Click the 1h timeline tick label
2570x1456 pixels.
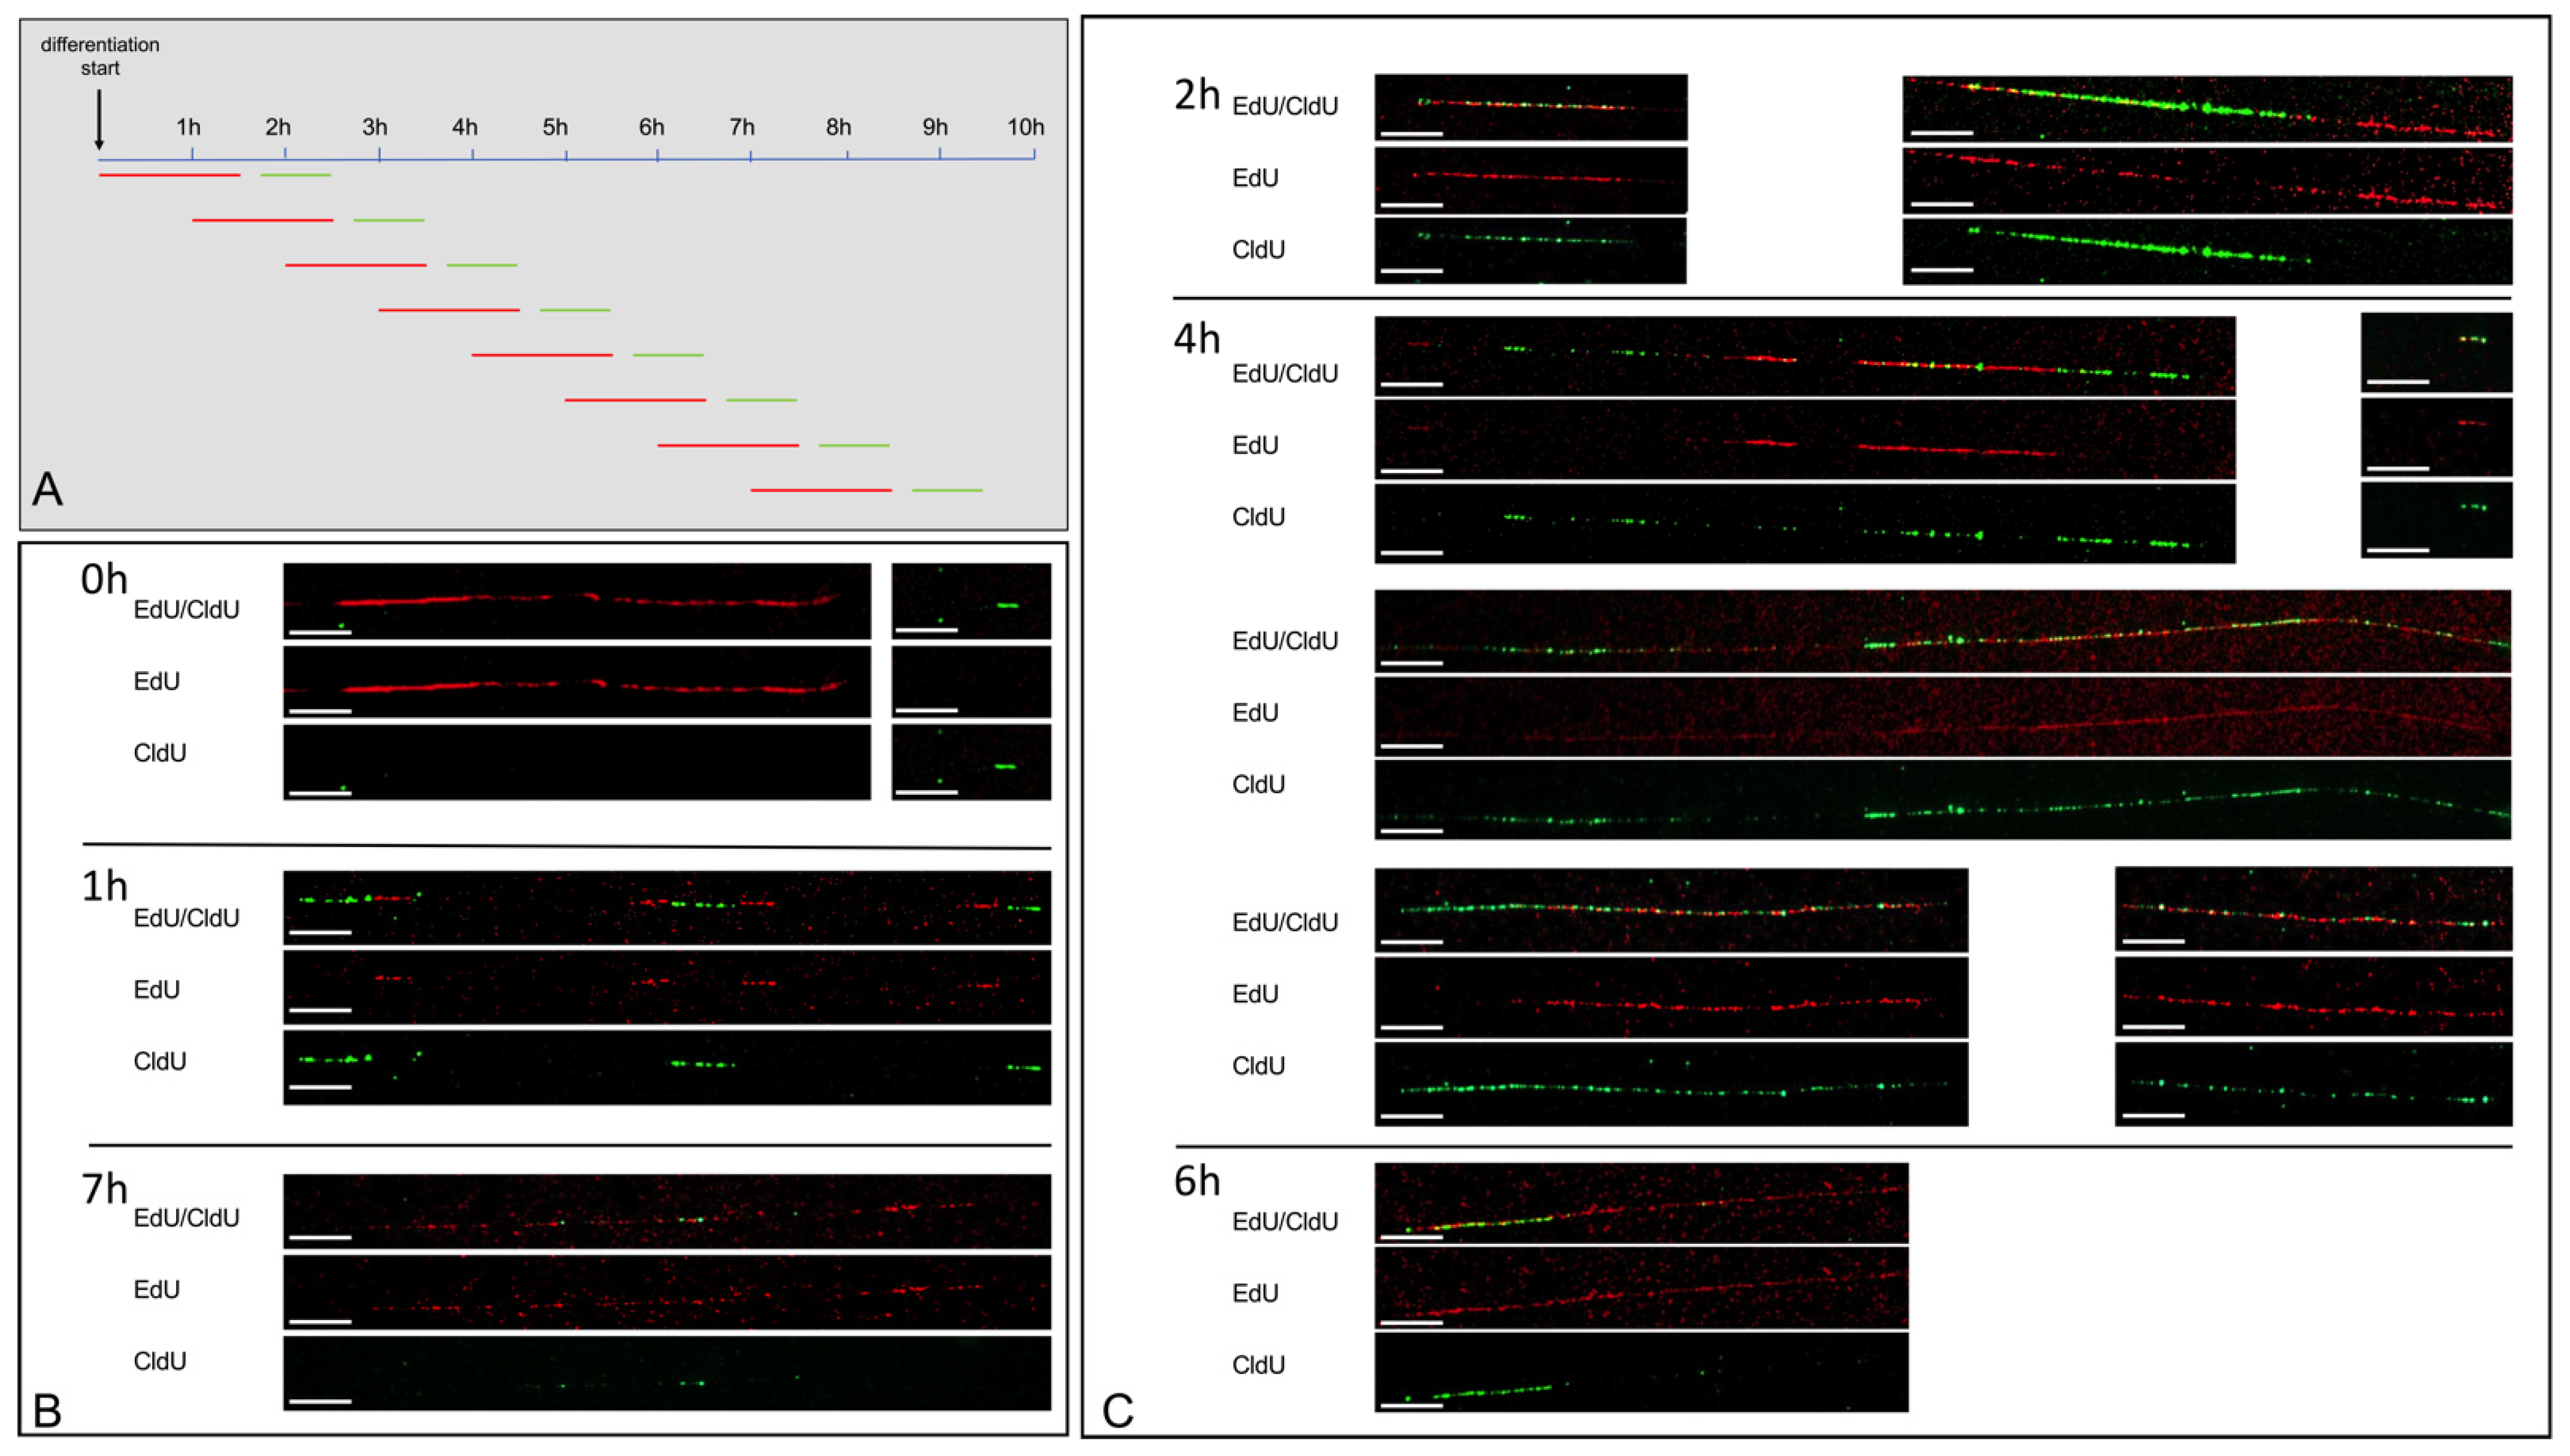pyautogui.click(x=188, y=127)
